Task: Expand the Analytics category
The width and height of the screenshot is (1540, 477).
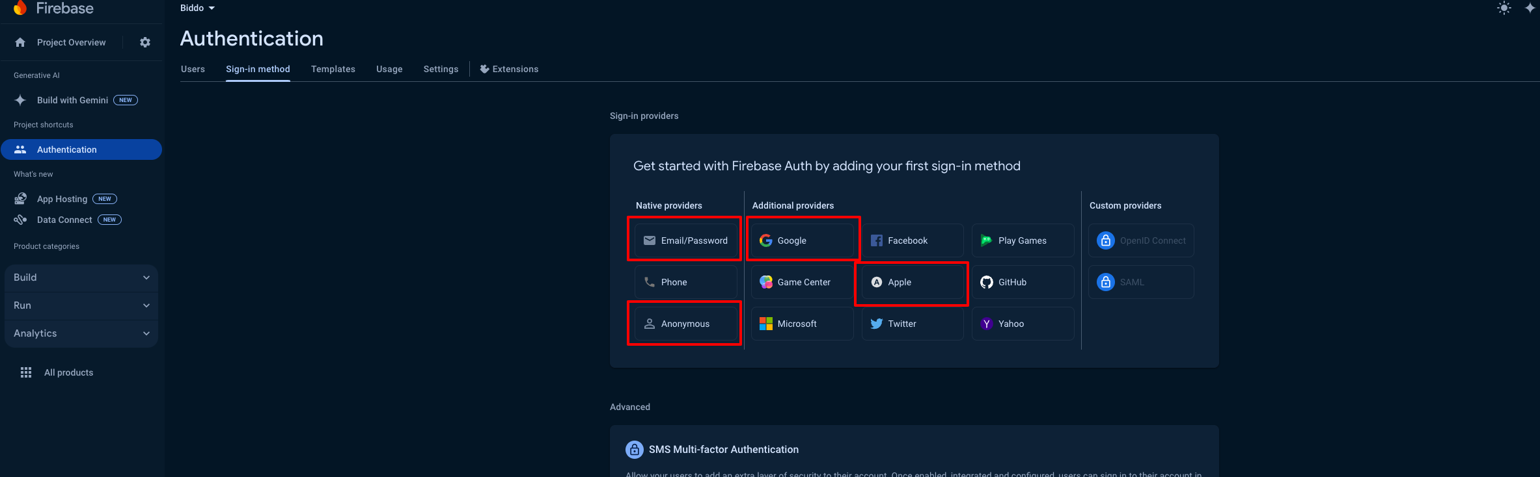Action: point(81,333)
